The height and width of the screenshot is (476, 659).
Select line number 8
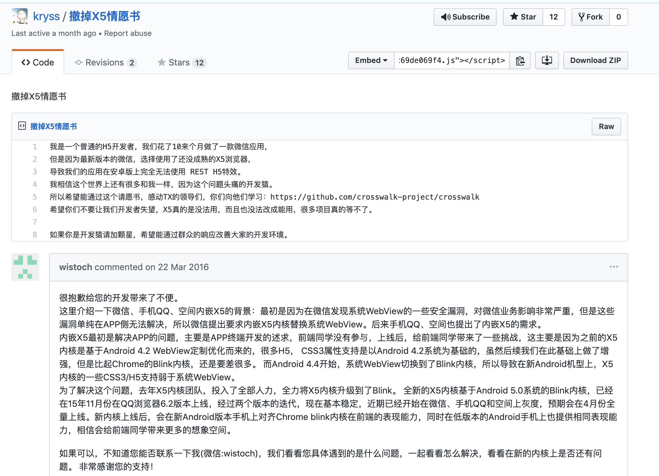(x=35, y=235)
